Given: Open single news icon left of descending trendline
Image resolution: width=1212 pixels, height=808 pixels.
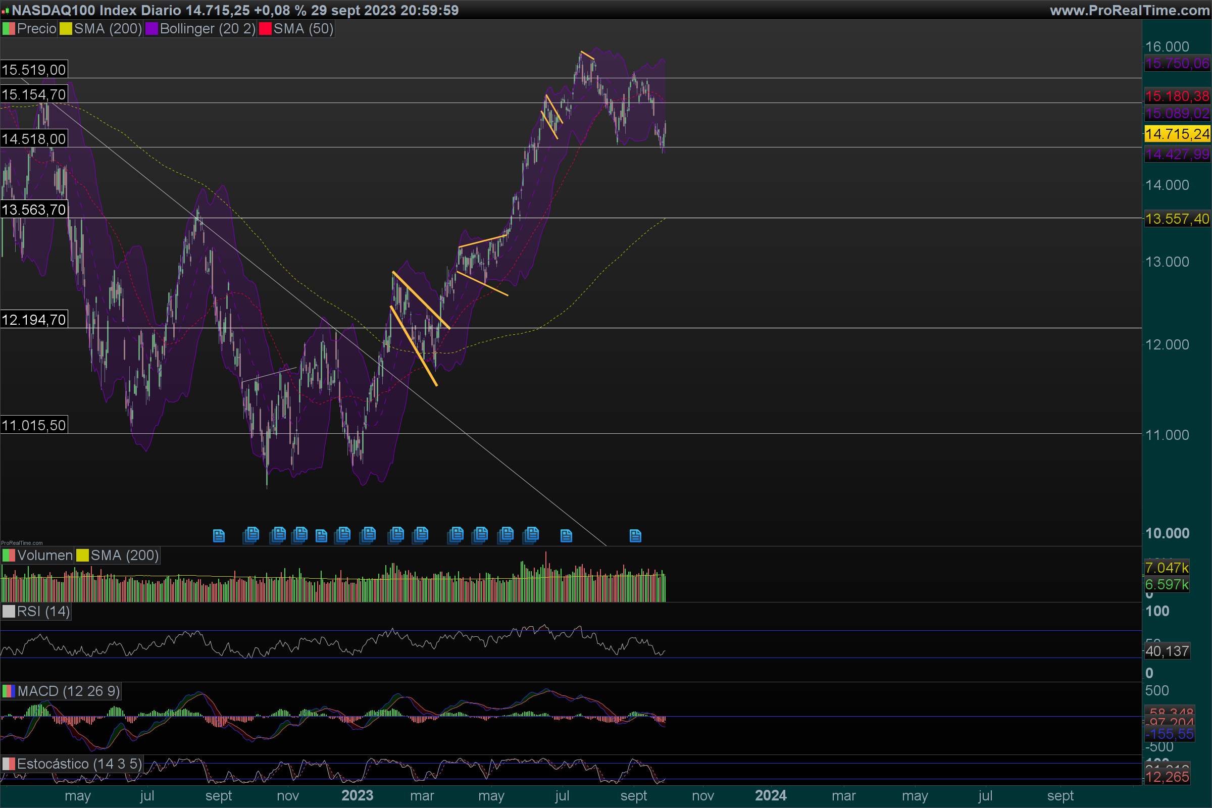Looking at the screenshot, I should [566, 536].
